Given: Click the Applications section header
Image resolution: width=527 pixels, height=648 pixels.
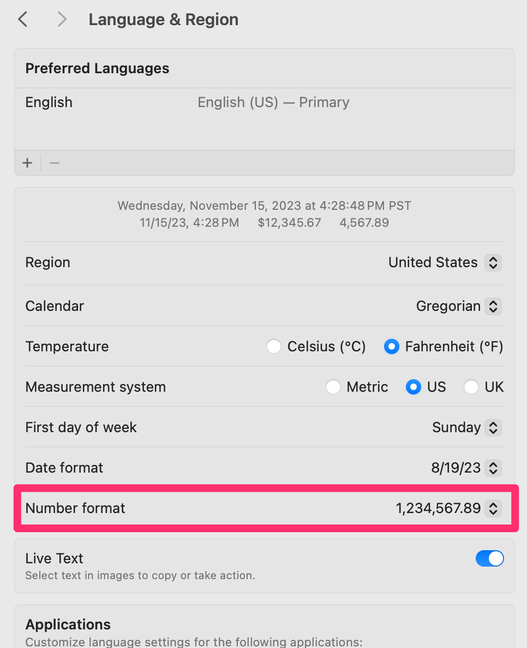Looking at the screenshot, I should [68, 625].
